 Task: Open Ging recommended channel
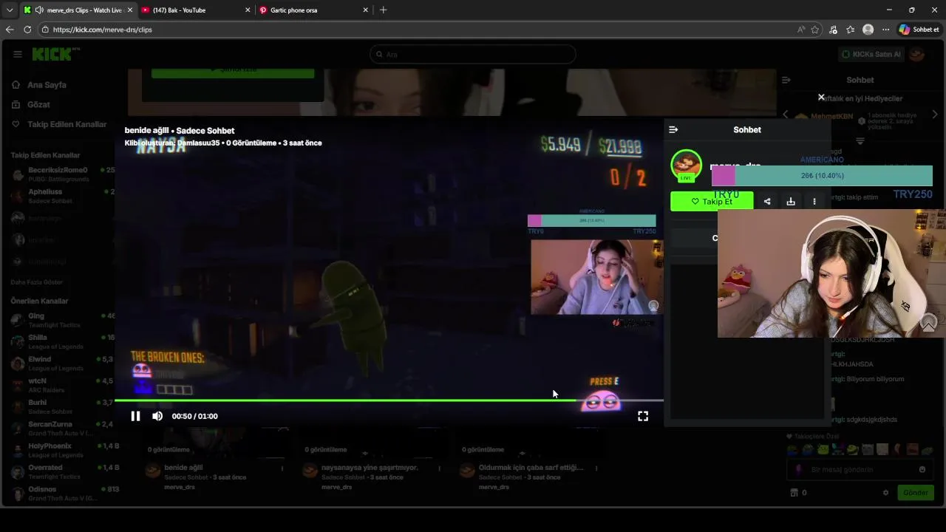click(63, 320)
